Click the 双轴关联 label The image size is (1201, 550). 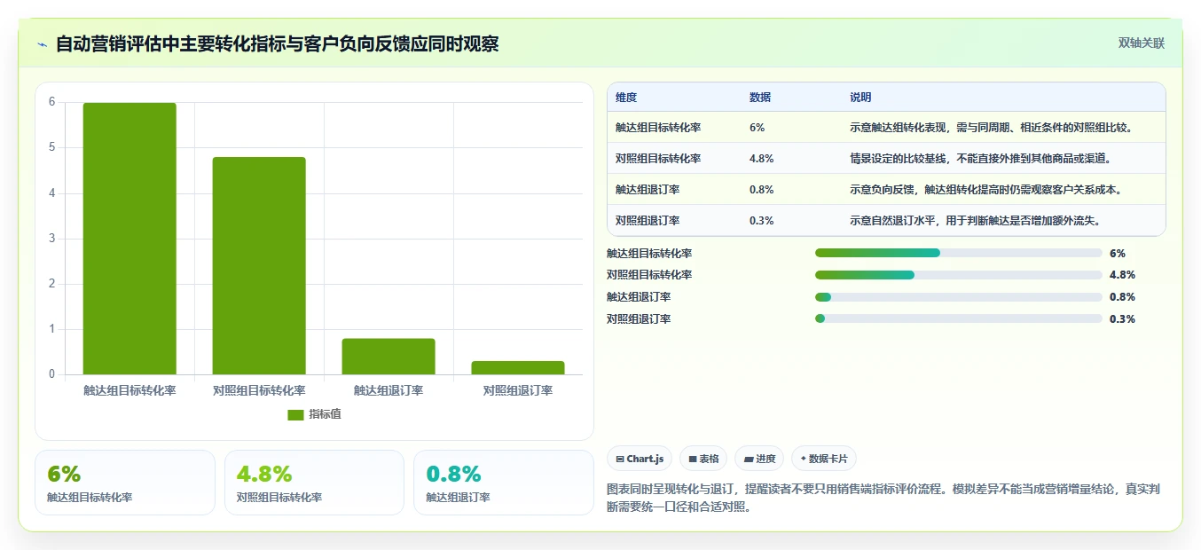click(x=1141, y=43)
